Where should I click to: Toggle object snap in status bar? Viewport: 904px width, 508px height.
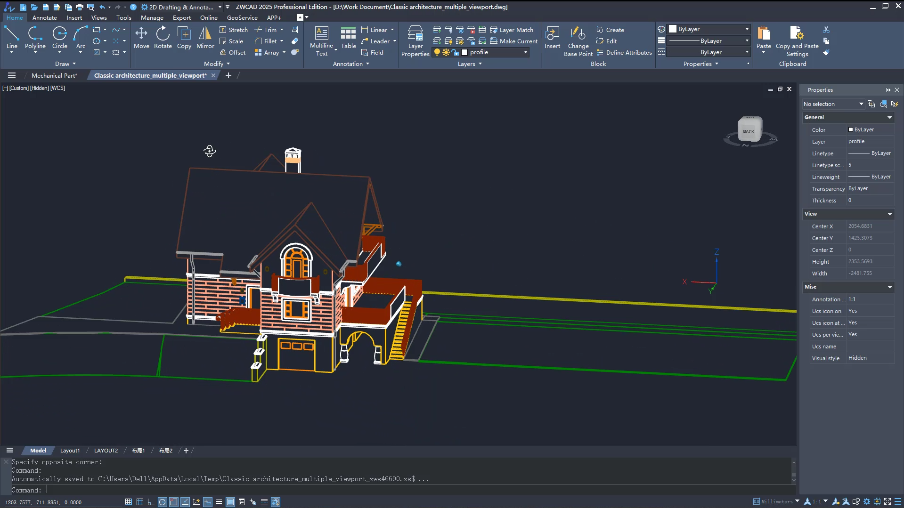pos(174,502)
